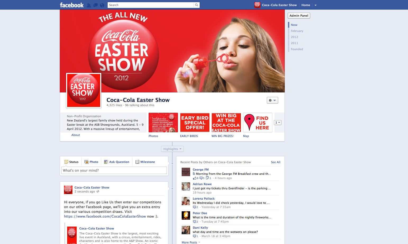The image size is (408, 244).
Task: Open Peter Dee profile link
Action: tap(200, 213)
